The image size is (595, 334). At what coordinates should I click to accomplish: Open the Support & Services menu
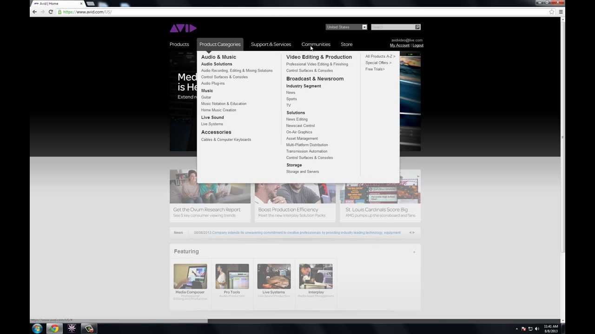tap(271, 44)
